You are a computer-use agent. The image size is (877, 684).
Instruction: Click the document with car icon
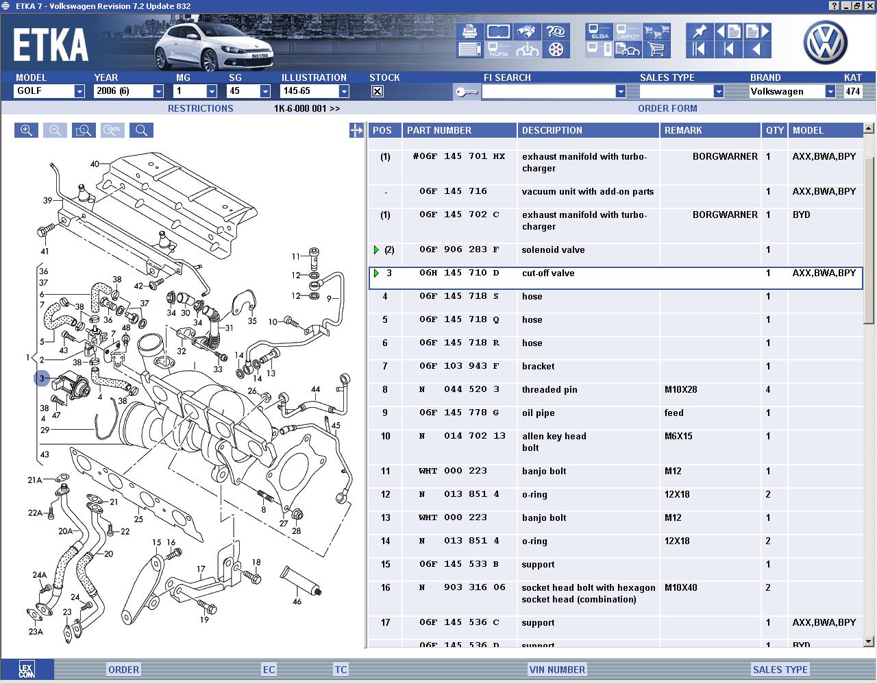pos(628,49)
